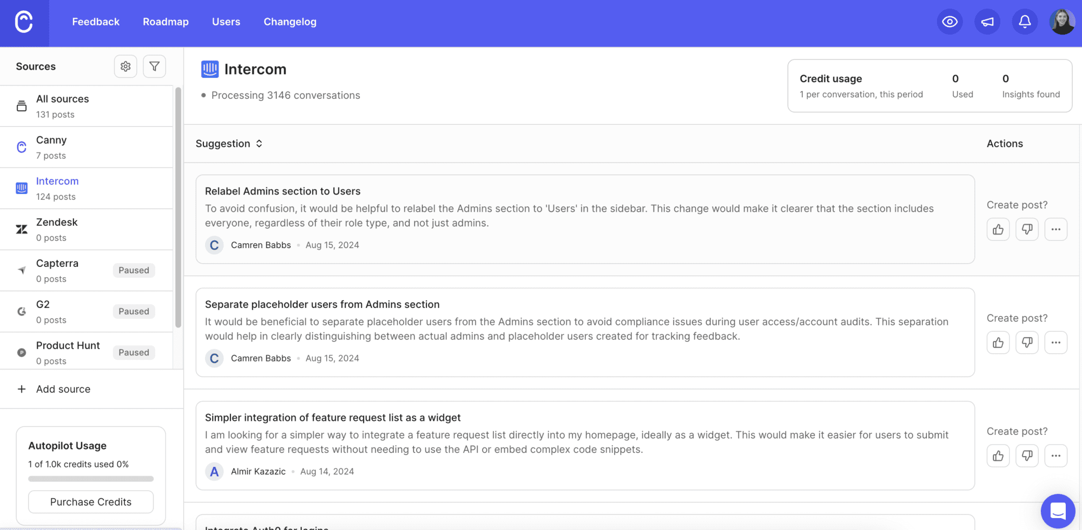Open the notifications bell

pos(1025,22)
